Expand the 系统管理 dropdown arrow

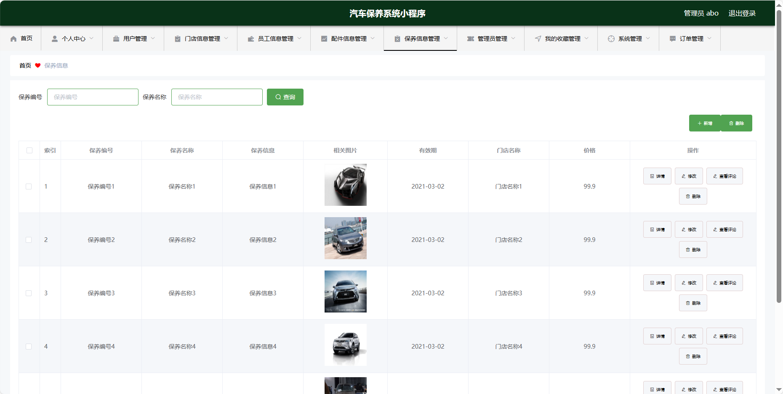648,38
